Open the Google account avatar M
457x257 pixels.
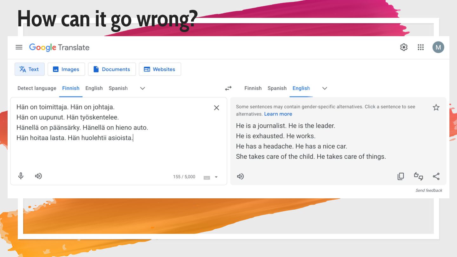point(438,47)
